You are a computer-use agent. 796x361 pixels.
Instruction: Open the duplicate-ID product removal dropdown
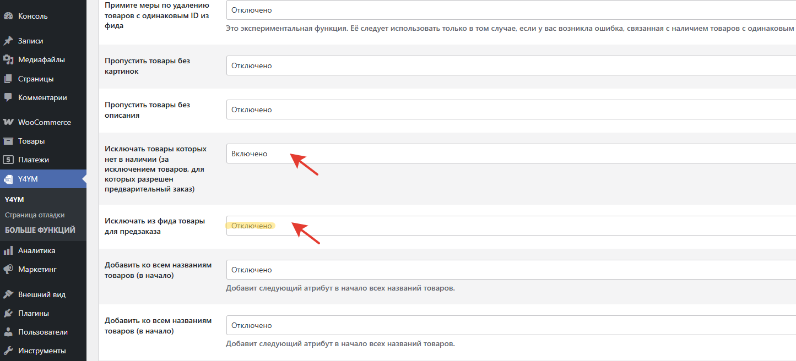(x=511, y=10)
